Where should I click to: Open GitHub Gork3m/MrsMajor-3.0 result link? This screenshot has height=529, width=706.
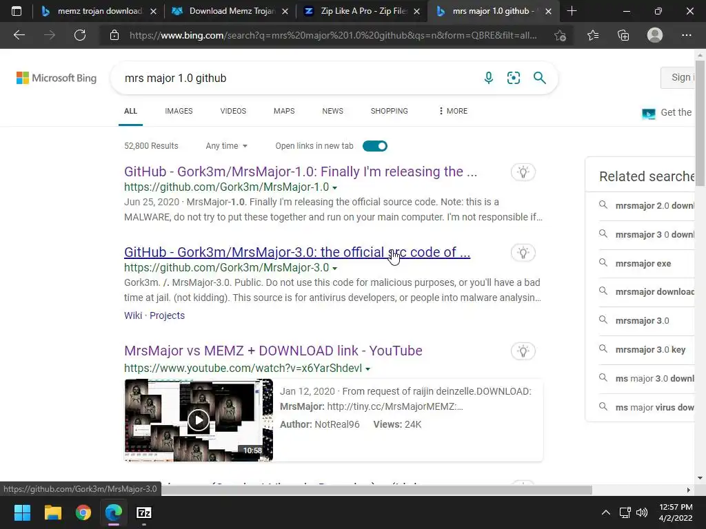297,252
